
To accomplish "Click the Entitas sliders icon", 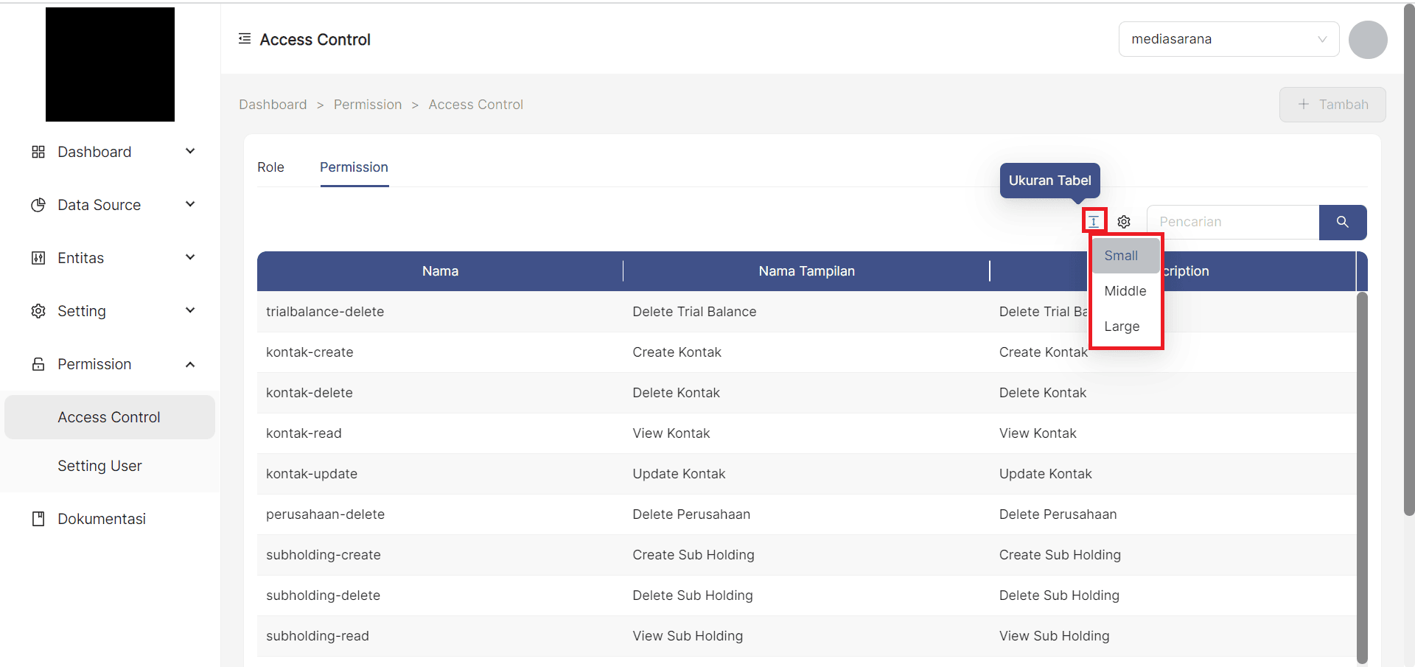I will [38, 258].
